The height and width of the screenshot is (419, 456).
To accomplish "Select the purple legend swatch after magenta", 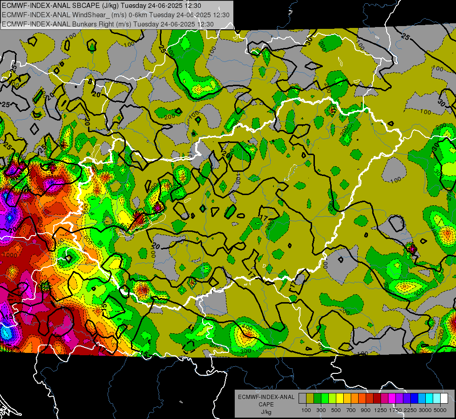I will [x=400, y=398].
